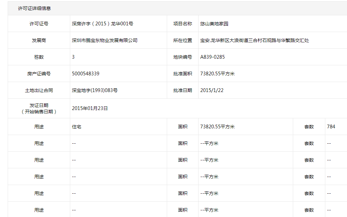Select developer 深圳市鹏宝东物业发展有限公司
Screen dimensions: 347x217
(105, 40)
